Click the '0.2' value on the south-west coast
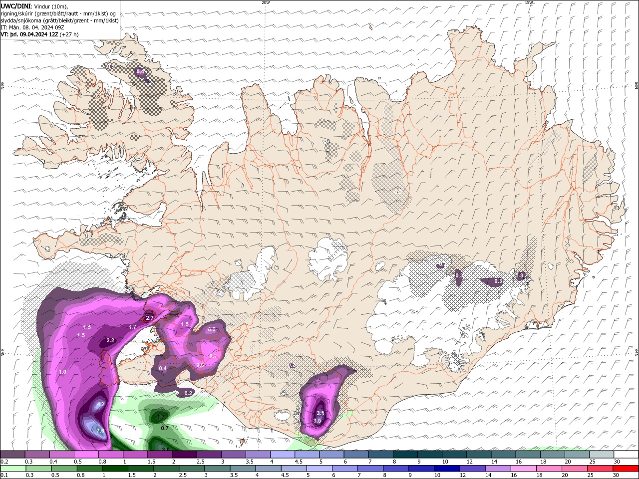 pyautogui.click(x=188, y=393)
